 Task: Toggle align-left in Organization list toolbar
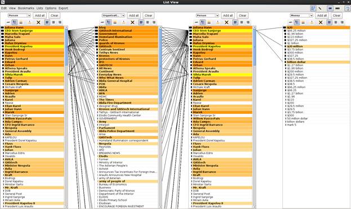(141, 22)
